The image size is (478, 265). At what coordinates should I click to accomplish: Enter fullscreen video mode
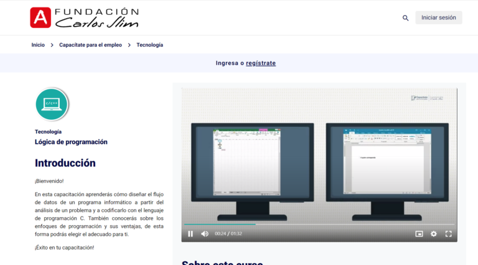pyautogui.click(x=448, y=234)
